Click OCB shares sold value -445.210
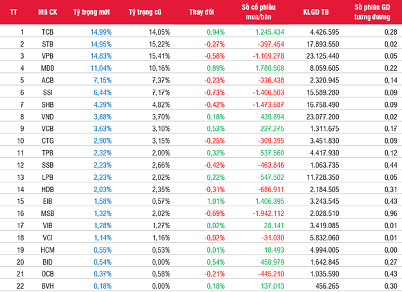 click(271, 274)
